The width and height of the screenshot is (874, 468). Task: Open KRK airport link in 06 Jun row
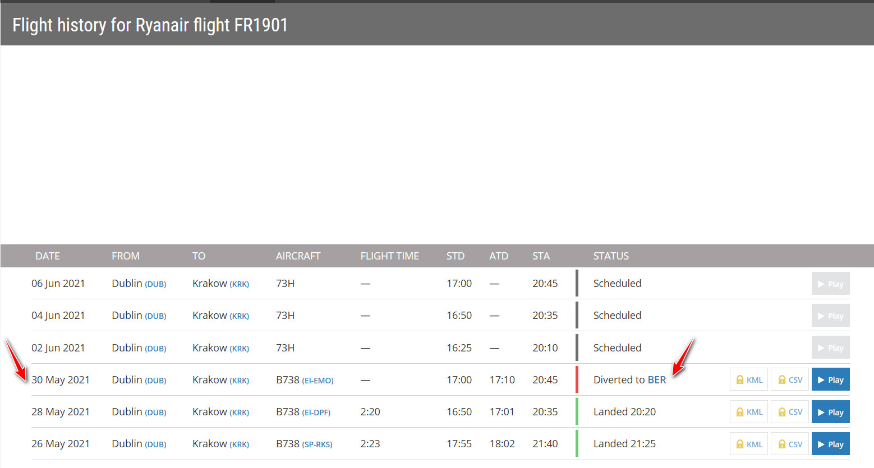[240, 284]
